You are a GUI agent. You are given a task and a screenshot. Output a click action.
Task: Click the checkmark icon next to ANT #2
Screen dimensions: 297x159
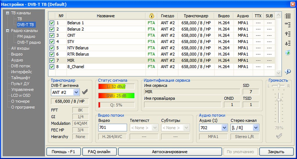click(x=85, y=92)
